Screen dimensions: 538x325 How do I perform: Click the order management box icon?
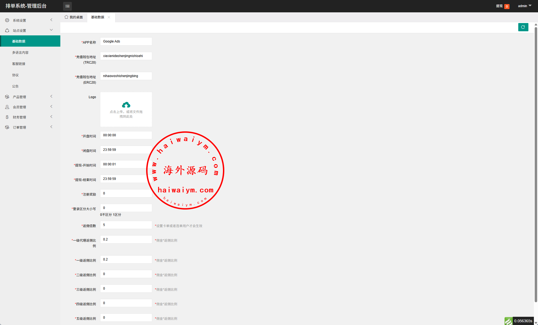7,127
